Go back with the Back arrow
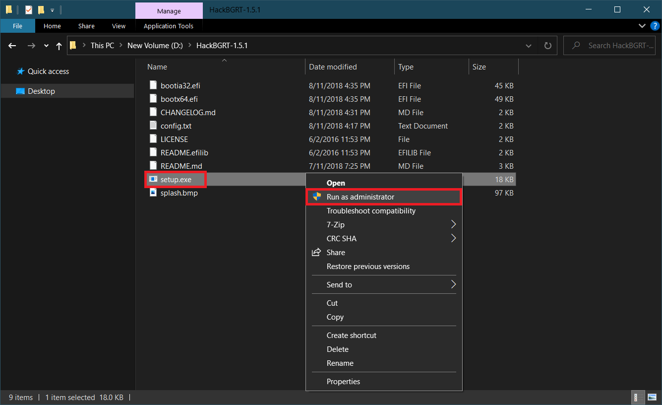This screenshot has height=405, width=662. (x=12, y=46)
